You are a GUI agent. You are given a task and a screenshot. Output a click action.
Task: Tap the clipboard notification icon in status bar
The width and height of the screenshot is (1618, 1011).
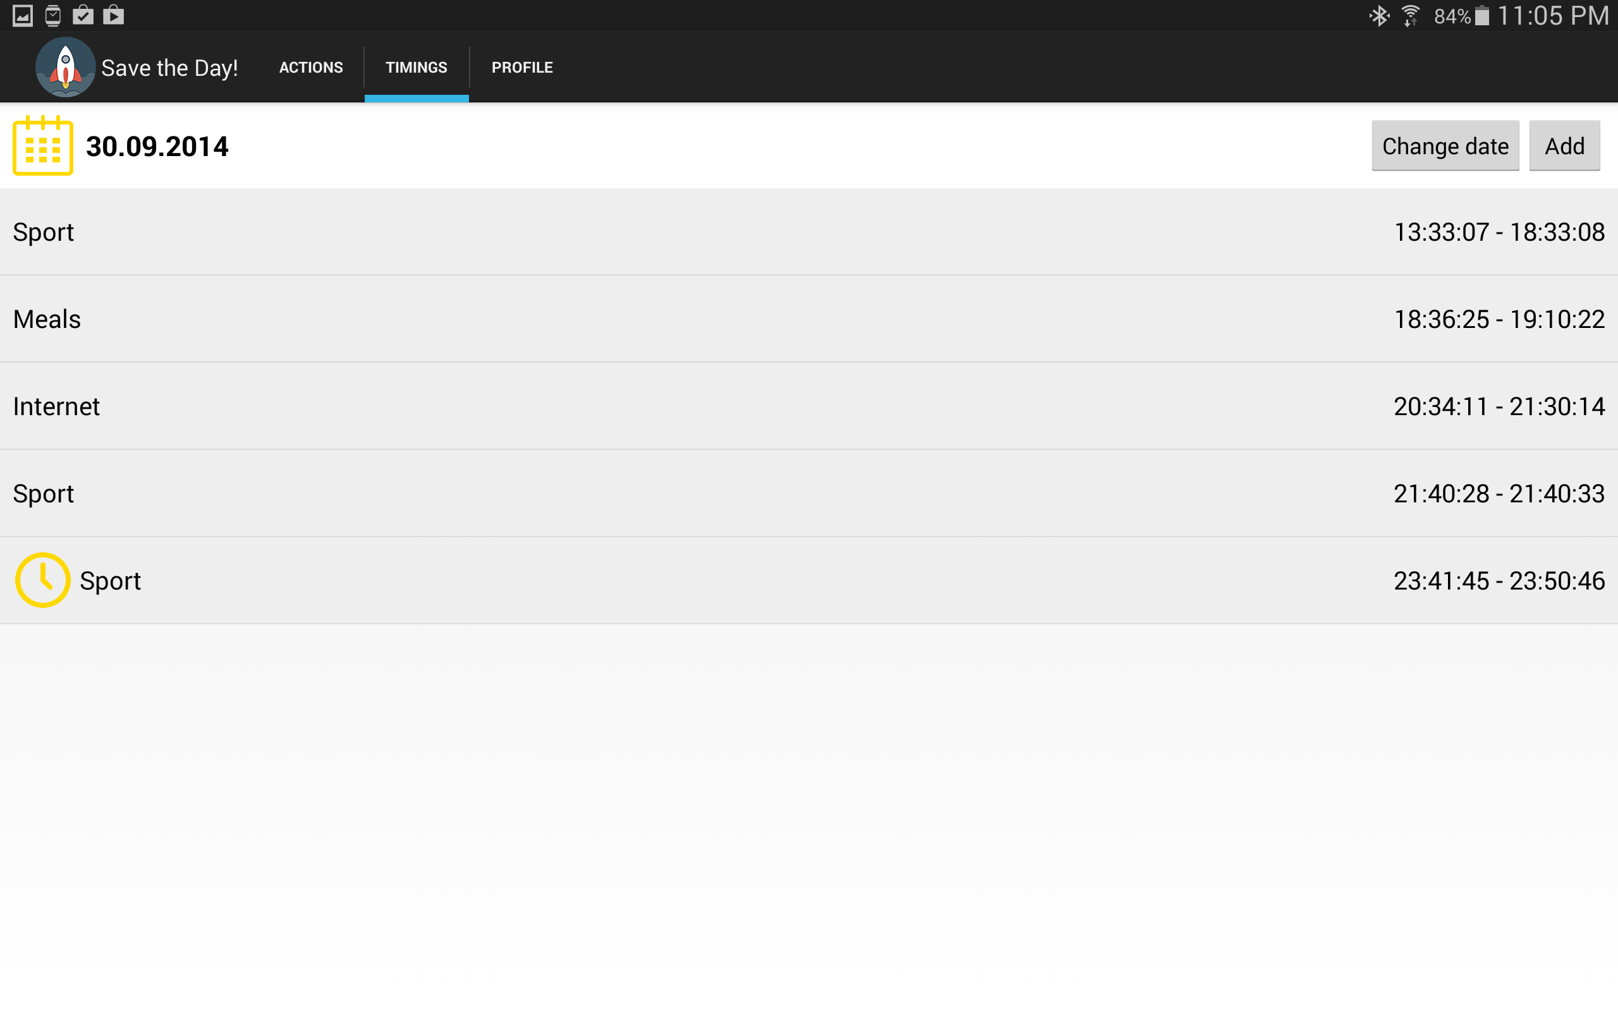coord(53,15)
